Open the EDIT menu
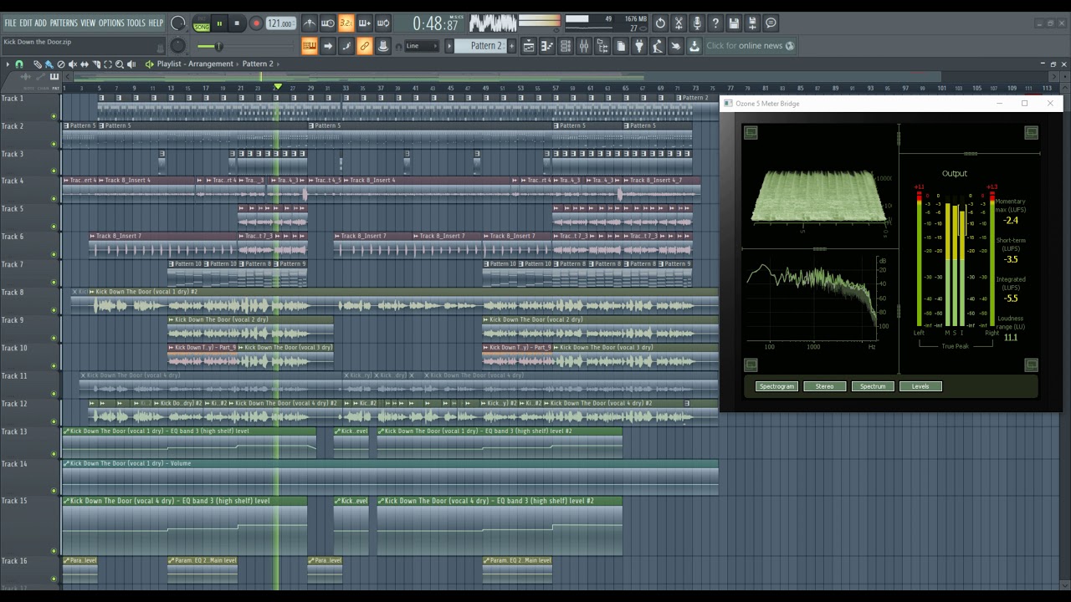This screenshot has height=602, width=1071. click(x=26, y=23)
